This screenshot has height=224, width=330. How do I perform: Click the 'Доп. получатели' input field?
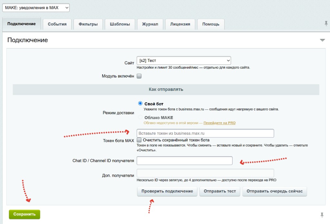pyautogui.click(x=205, y=173)
